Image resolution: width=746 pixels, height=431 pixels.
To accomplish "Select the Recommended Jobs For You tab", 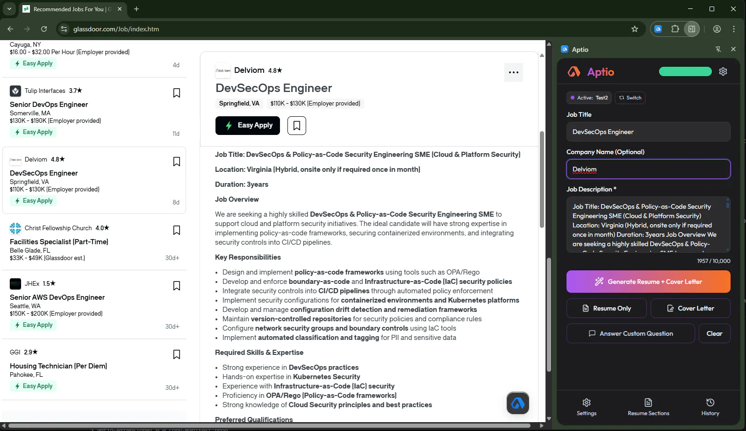I will 72,9.
